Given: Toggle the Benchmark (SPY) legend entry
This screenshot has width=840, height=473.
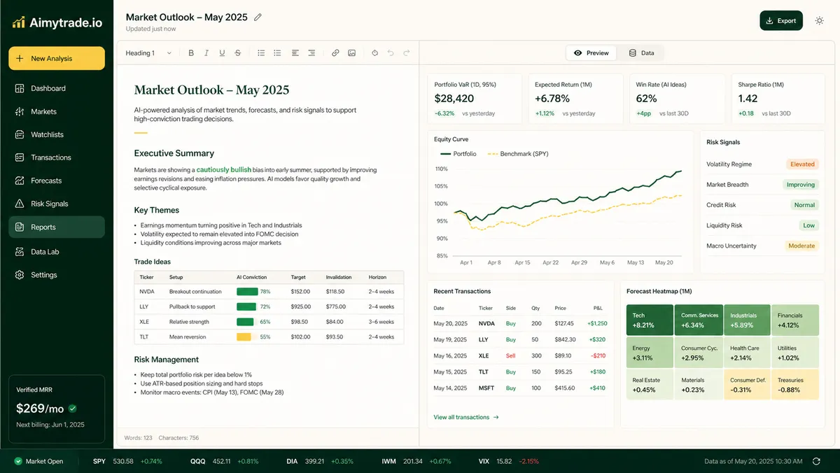Looking at the screenshot, I should click(x=517, y=154).
